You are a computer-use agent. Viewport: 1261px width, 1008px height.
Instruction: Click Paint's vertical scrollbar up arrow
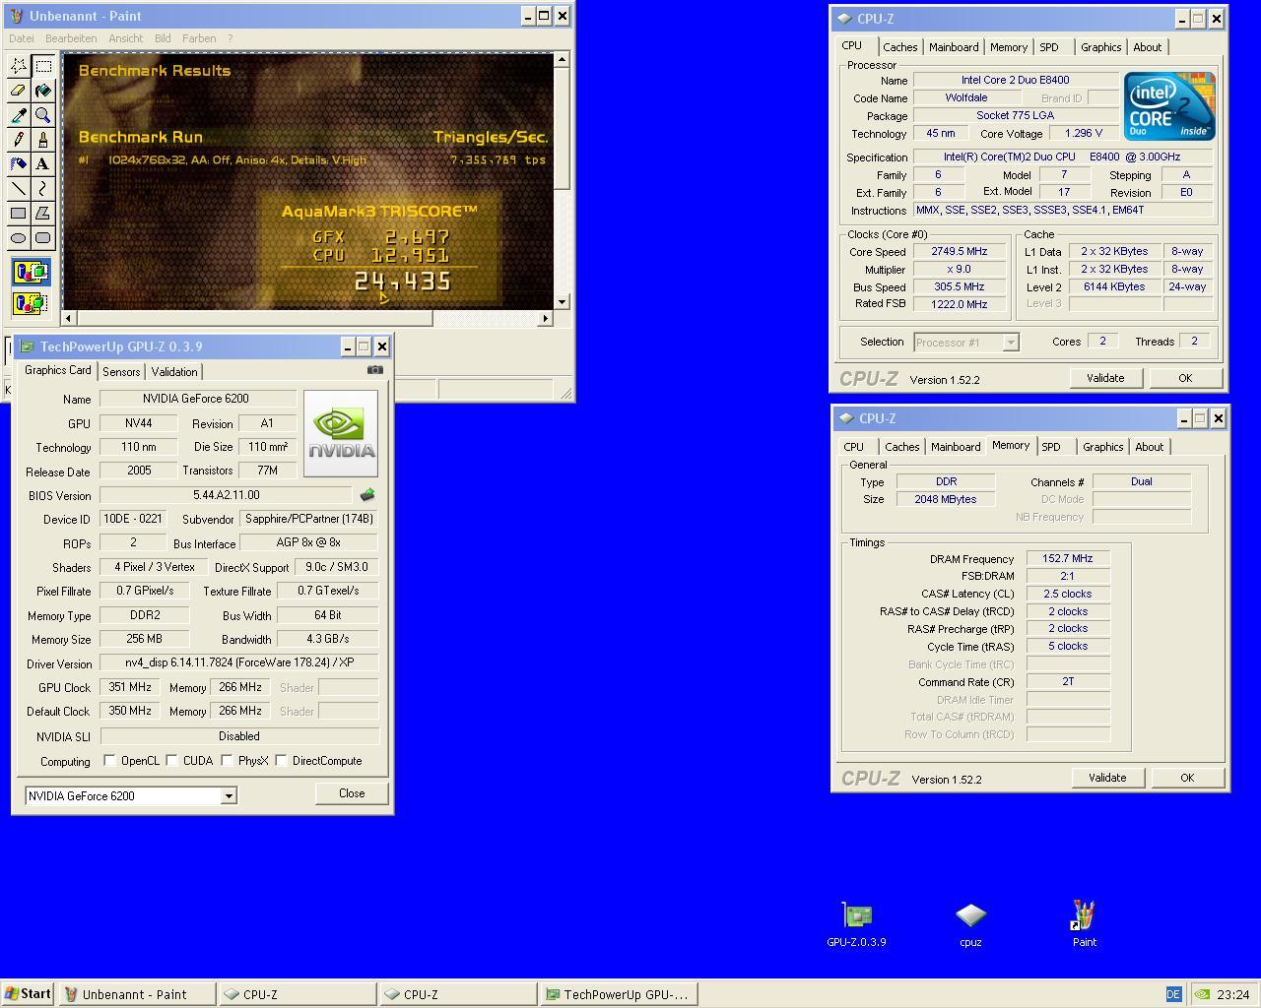tap(562, 59)
